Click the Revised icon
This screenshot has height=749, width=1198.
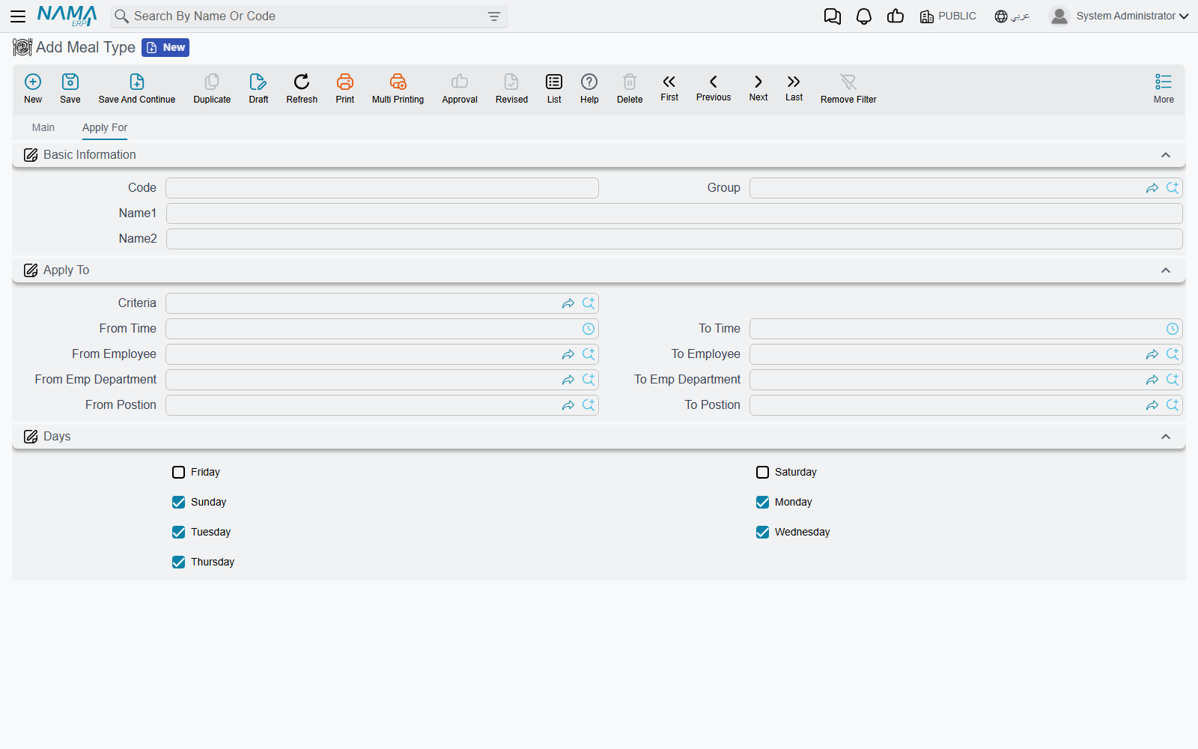pos(511,88)
